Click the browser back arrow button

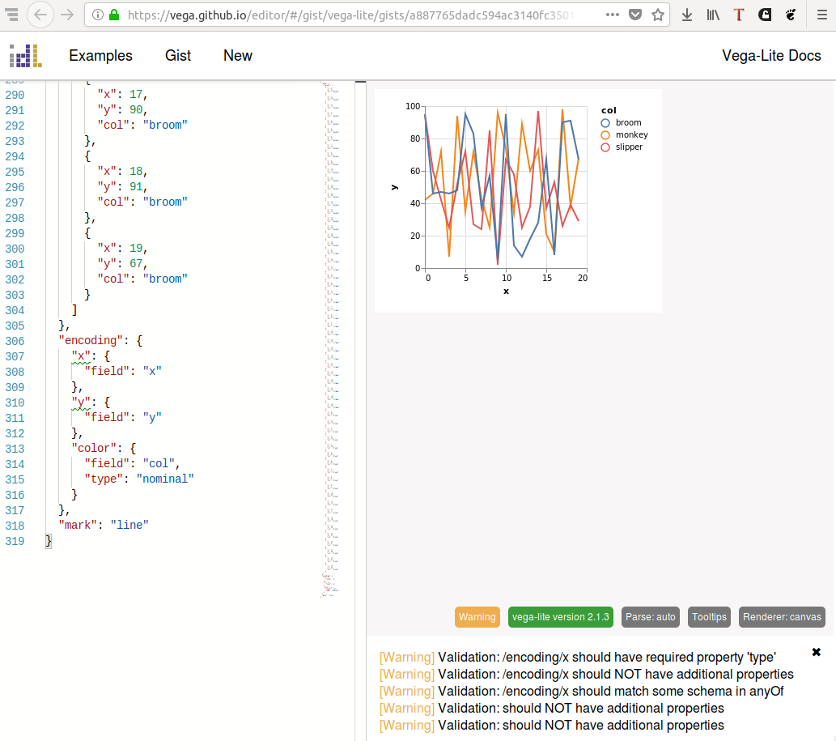click(x=40, y=15)
